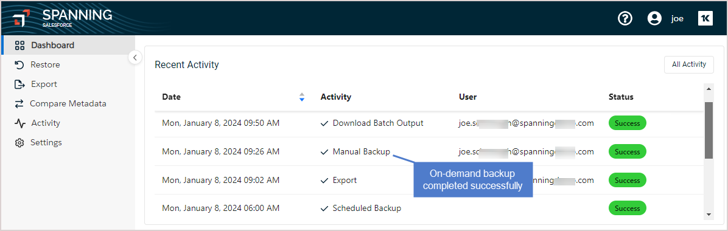Click the Dashboard grid icon
Image resolution: width=728 pixels, height=231 pixels.
tap(19, 46)
